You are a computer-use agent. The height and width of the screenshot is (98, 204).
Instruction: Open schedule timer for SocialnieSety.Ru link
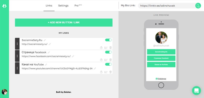[x=101, y=48]
